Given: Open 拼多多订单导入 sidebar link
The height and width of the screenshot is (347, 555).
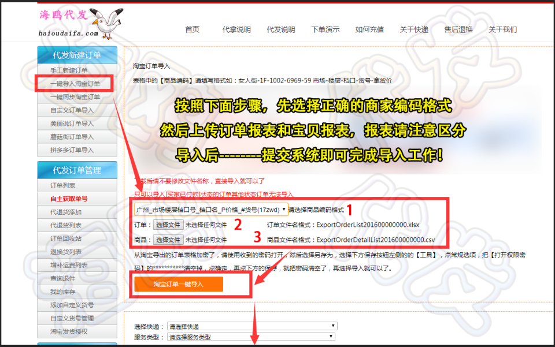Looking at the screenshot, I should [x=72, y=150].
